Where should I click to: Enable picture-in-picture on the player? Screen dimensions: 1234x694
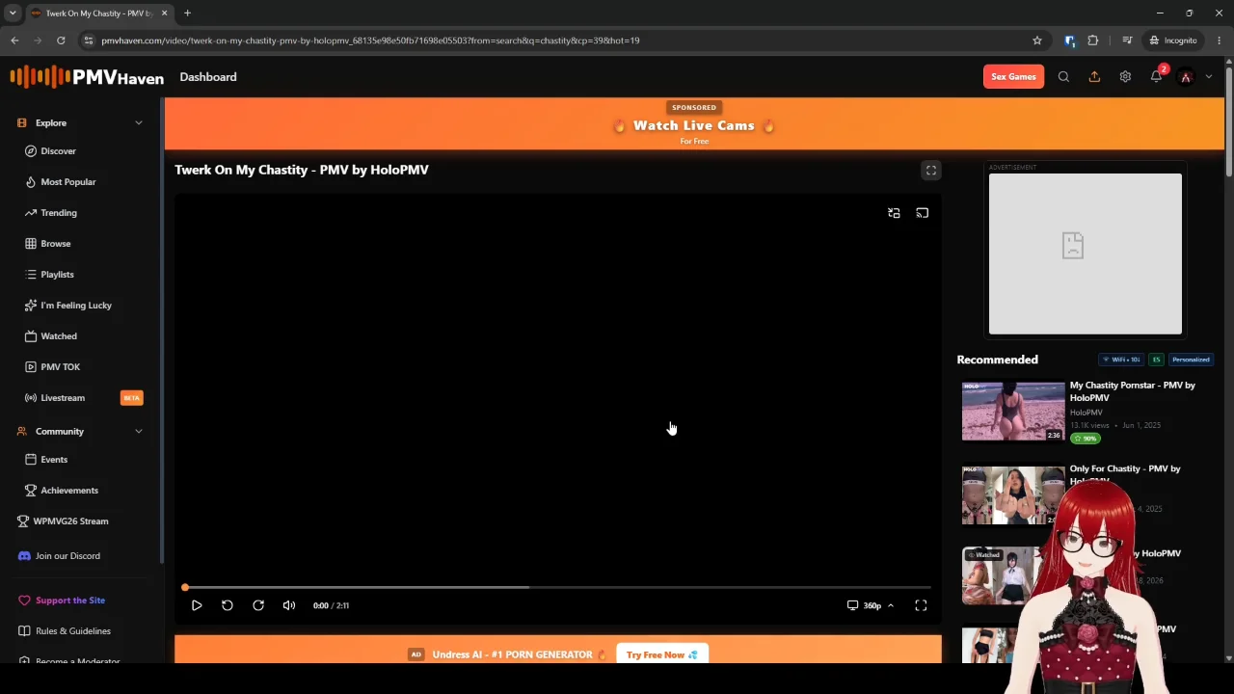894,213
